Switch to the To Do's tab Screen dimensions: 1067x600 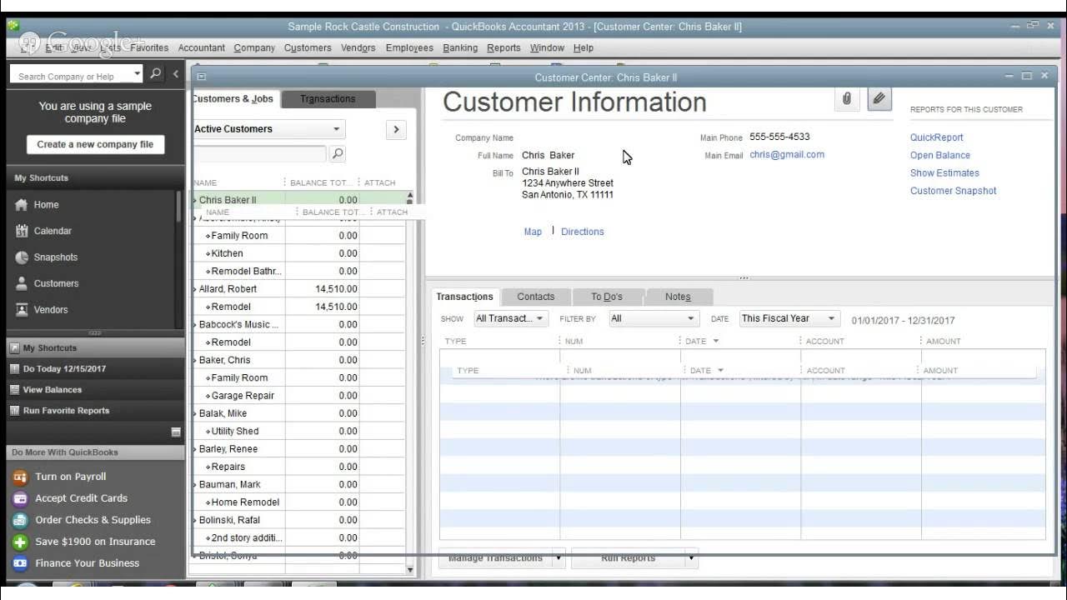(x=607, y=297)
